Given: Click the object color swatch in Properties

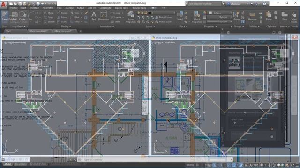Looking at the screenshot, I should click(210, 13).
